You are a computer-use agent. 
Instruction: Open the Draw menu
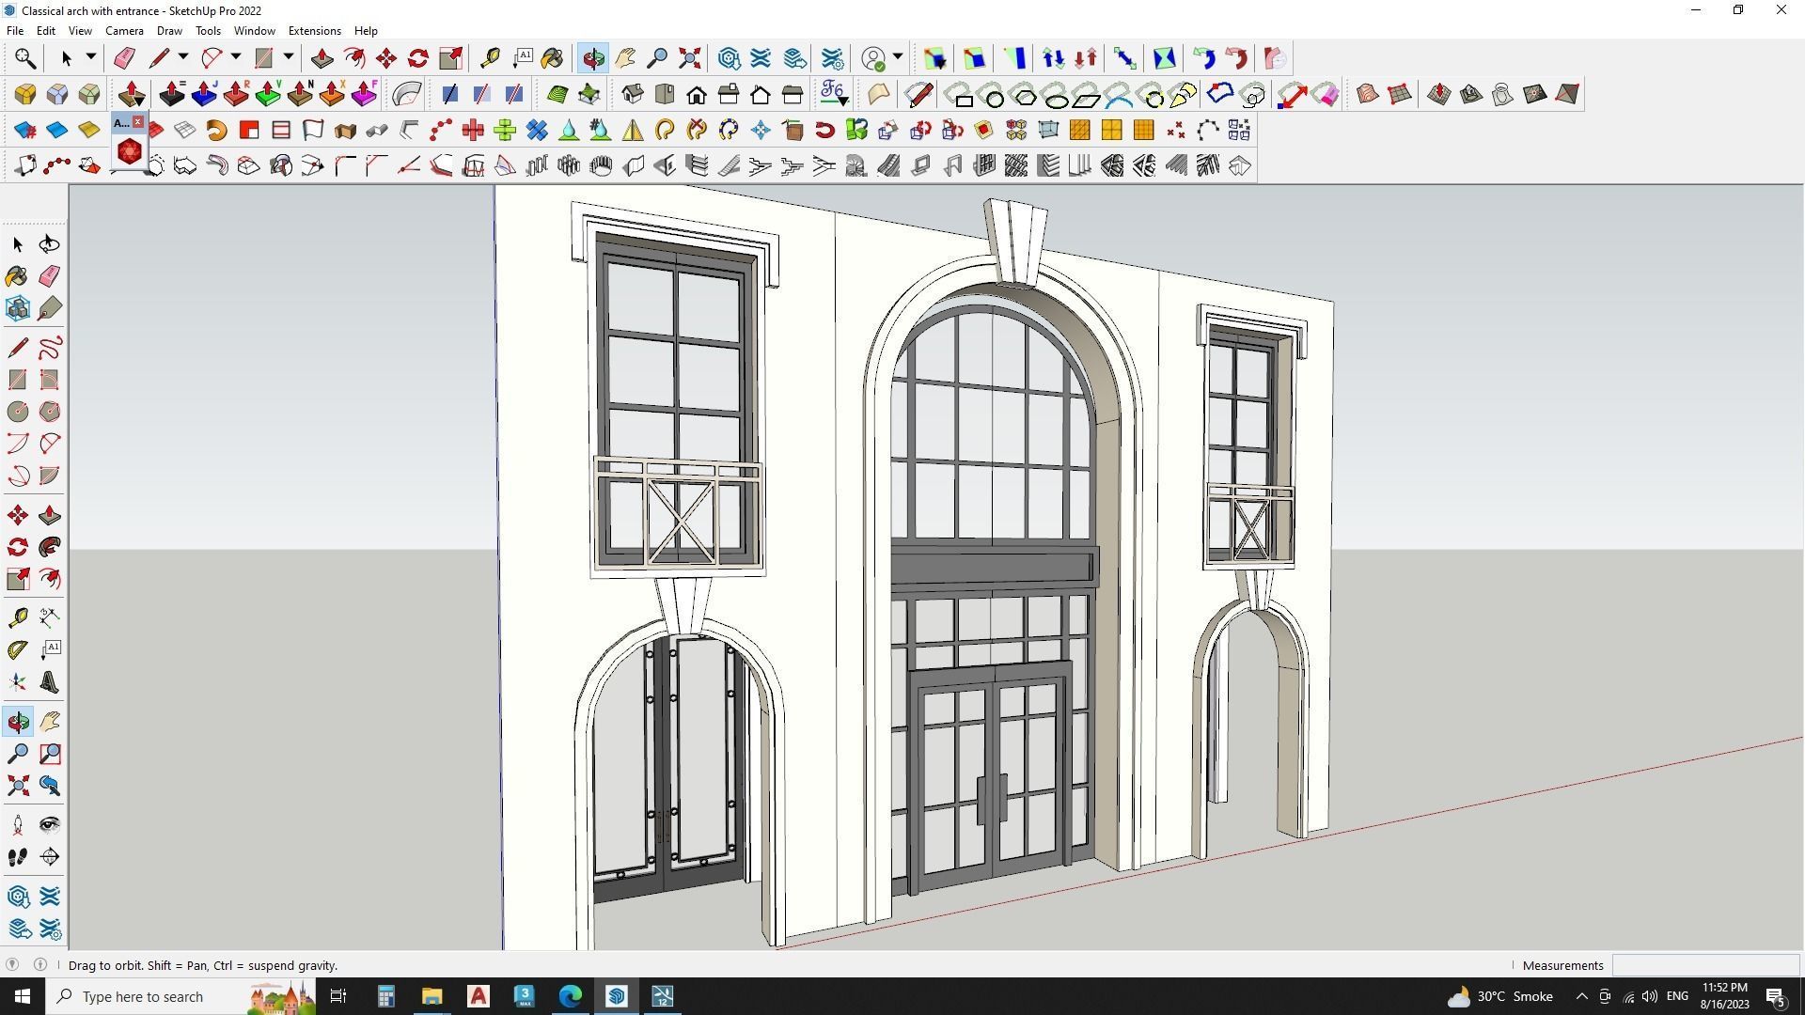(169, 31)
